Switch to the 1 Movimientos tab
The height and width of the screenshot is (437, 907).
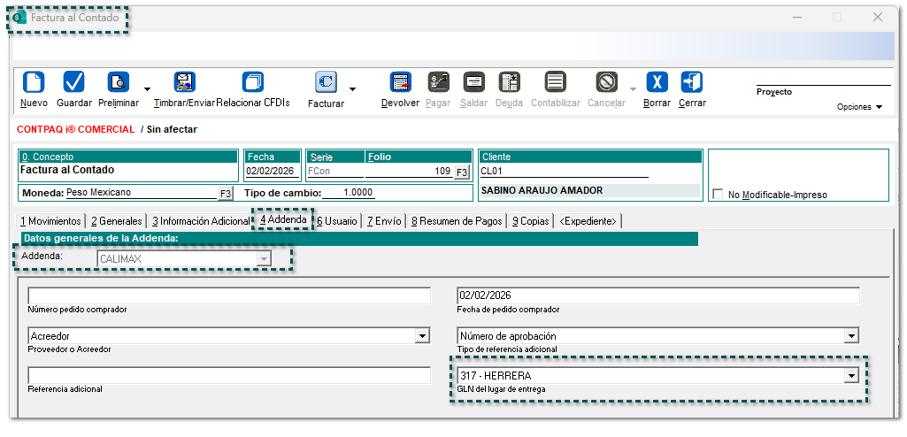tap(50, 221)
